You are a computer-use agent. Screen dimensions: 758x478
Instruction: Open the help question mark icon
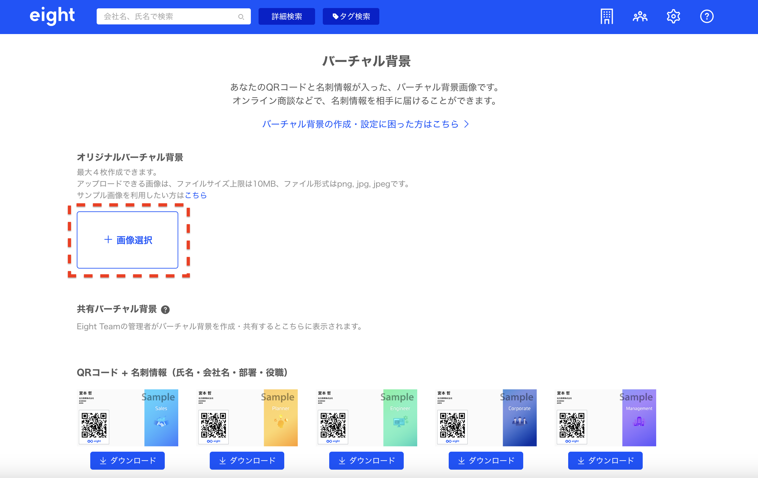click(x=707, y=16)
